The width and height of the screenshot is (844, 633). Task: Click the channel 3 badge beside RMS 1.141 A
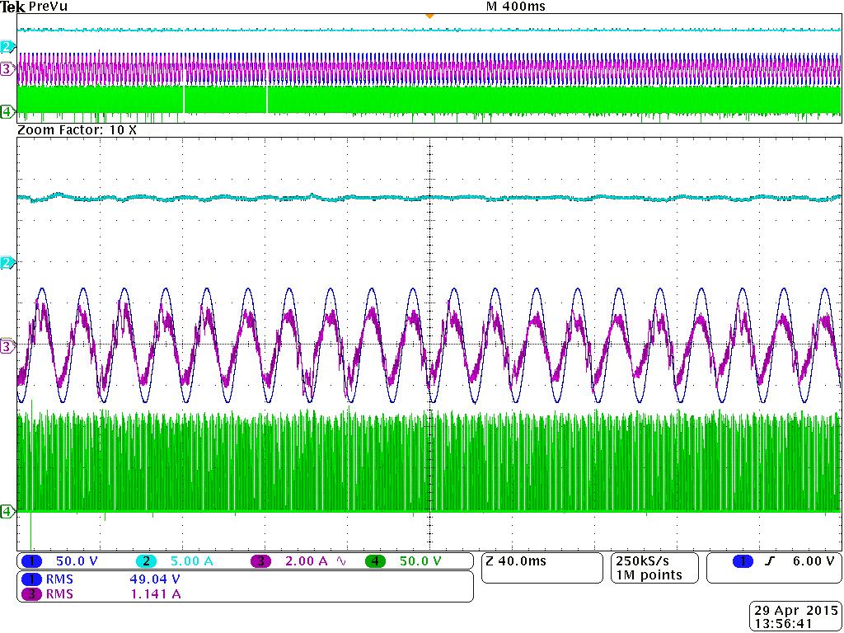32,594
